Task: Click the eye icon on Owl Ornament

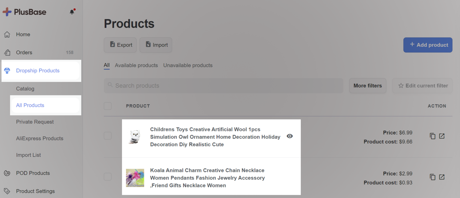Action: pyautogui.click(x=290, y=136)
